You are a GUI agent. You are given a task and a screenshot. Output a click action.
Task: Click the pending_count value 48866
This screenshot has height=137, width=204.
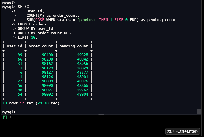pos(83,86)
